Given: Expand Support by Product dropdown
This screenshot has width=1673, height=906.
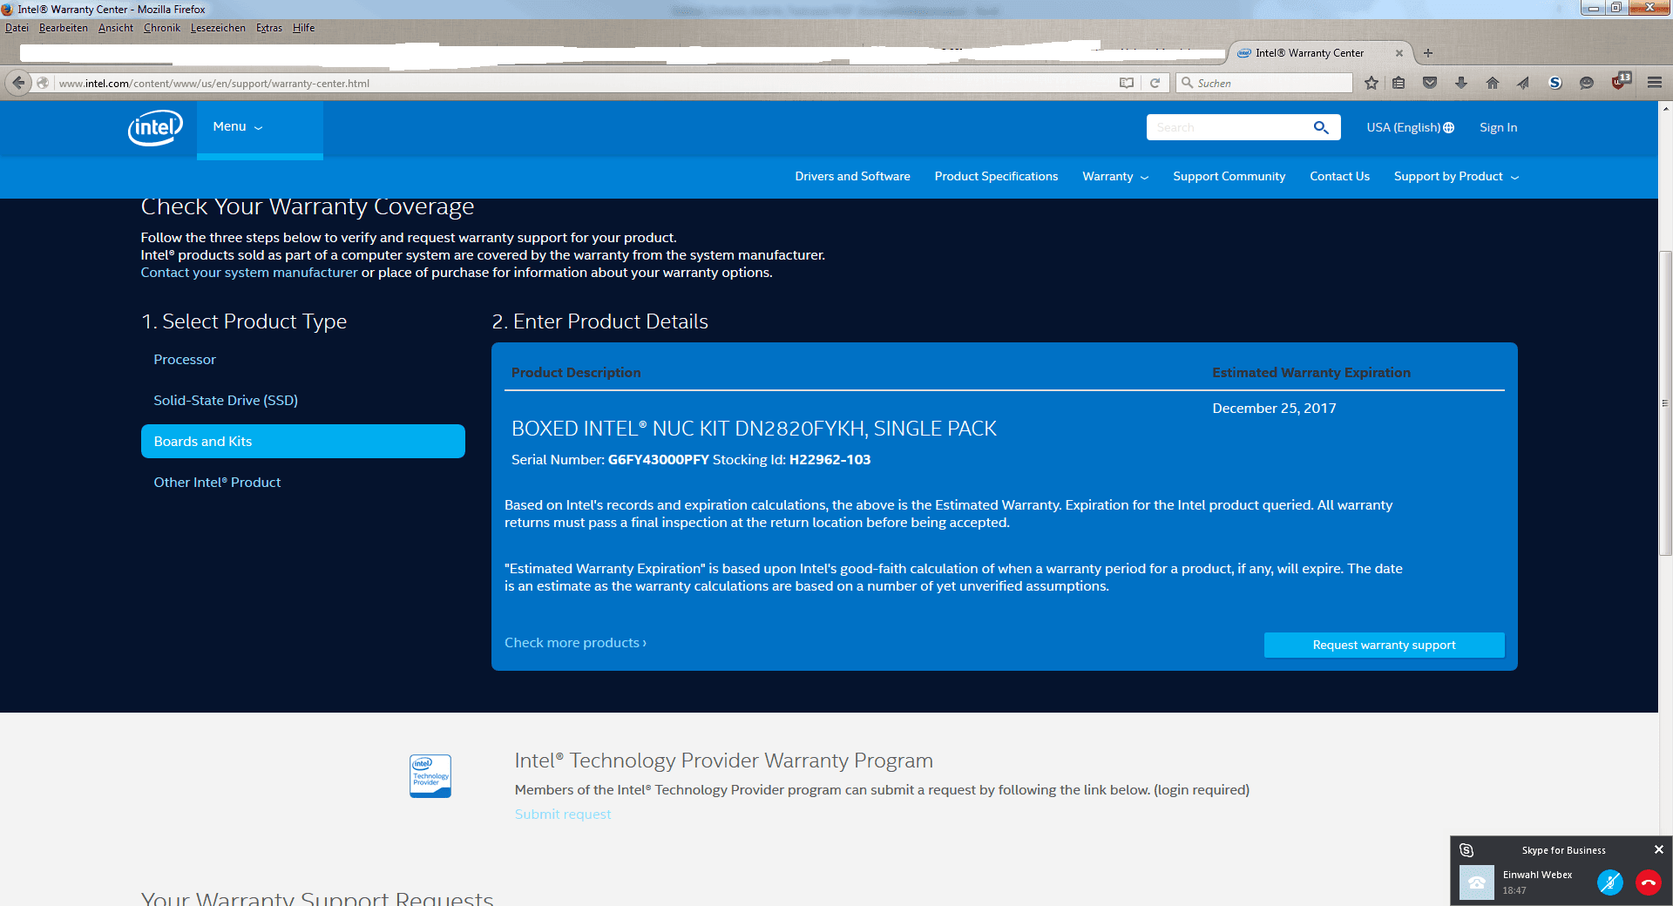Looking at the screenshot, I should point(1456,177).
